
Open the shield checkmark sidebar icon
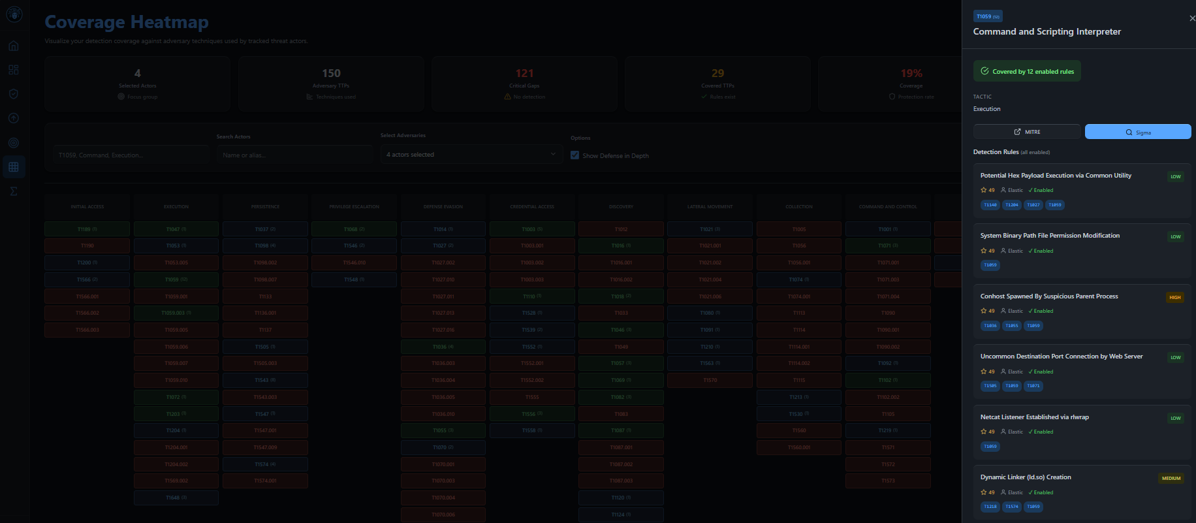[14, 94]
